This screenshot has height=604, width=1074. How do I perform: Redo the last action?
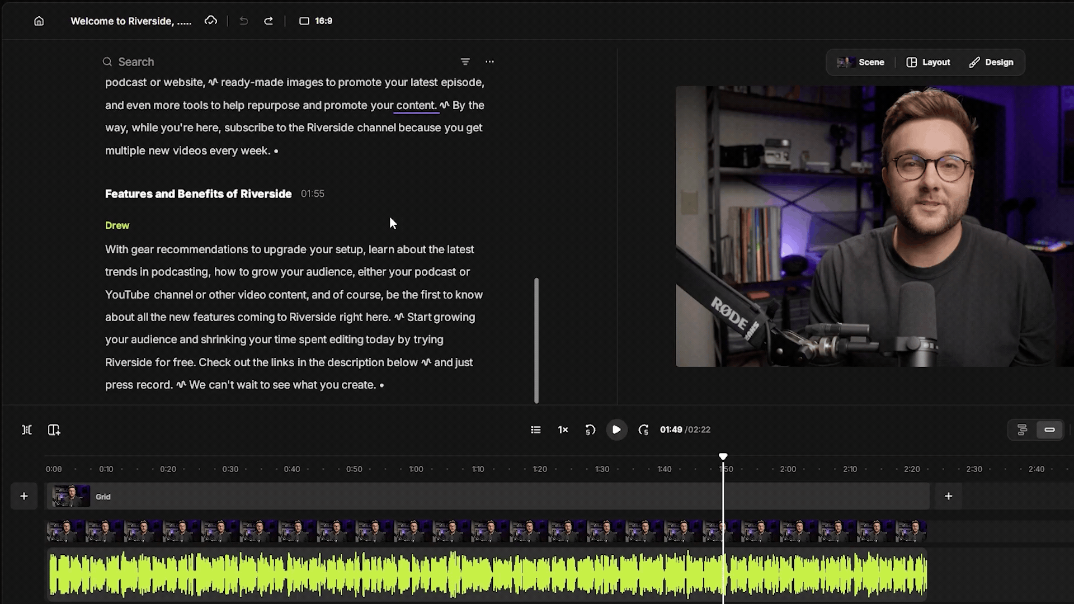[268, 21]
